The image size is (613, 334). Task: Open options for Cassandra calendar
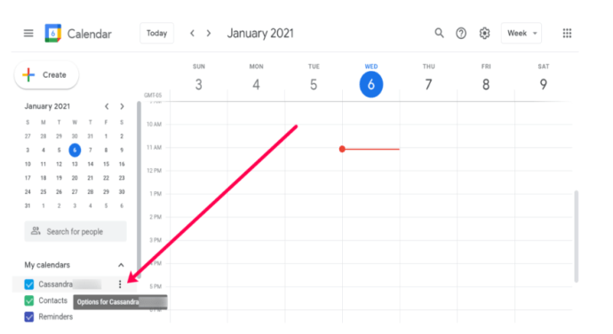tap(120, 284)
